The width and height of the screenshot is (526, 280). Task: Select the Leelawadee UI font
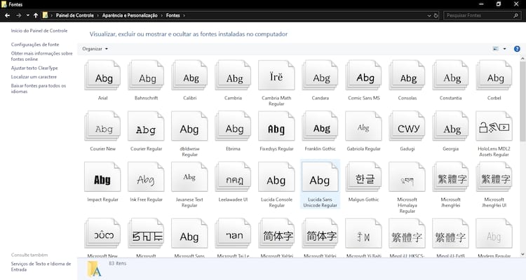[233, 177]
